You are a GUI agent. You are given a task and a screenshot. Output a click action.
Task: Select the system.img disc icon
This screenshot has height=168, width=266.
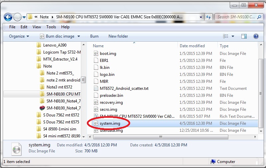[96, 123]
